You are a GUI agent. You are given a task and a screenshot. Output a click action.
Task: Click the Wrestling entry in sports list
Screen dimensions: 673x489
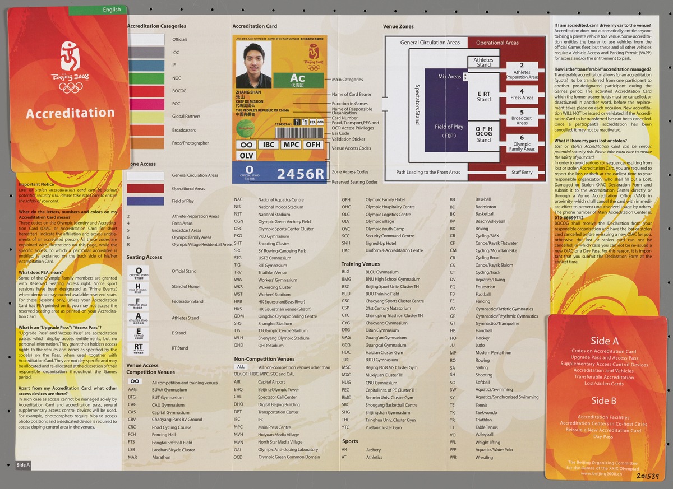tap(471, 458)
